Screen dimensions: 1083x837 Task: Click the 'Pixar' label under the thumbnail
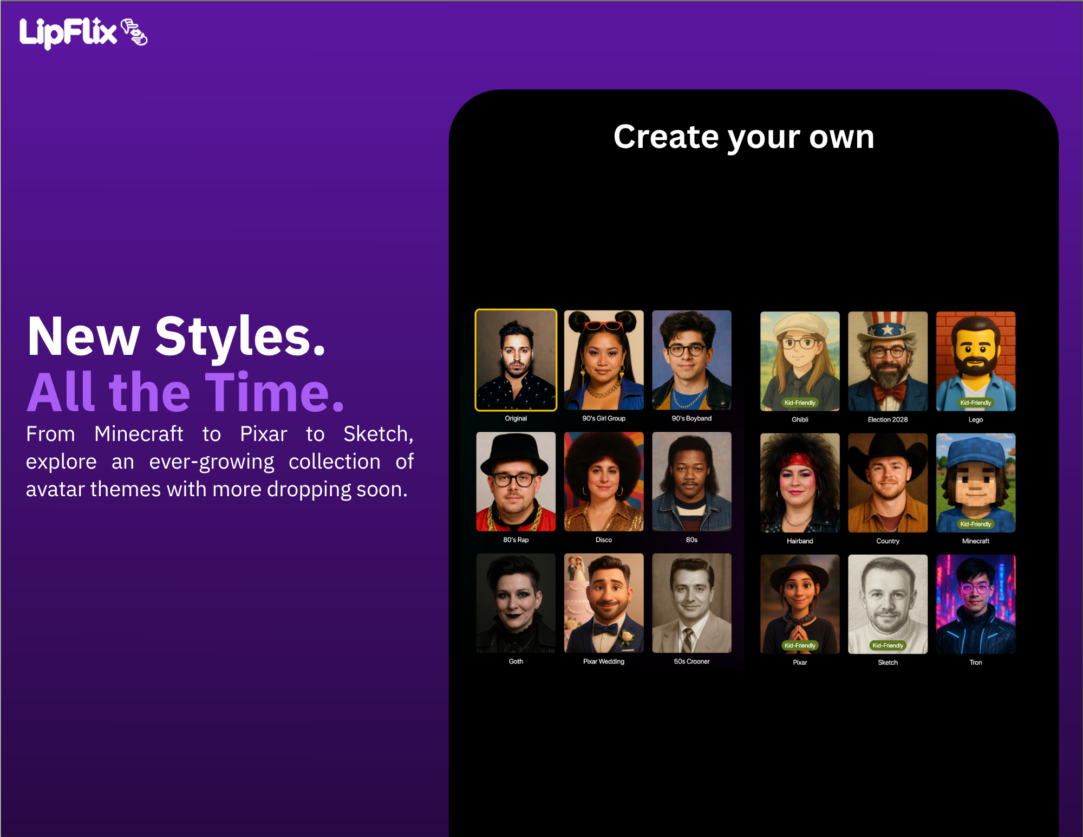click(x=800, y=663)
